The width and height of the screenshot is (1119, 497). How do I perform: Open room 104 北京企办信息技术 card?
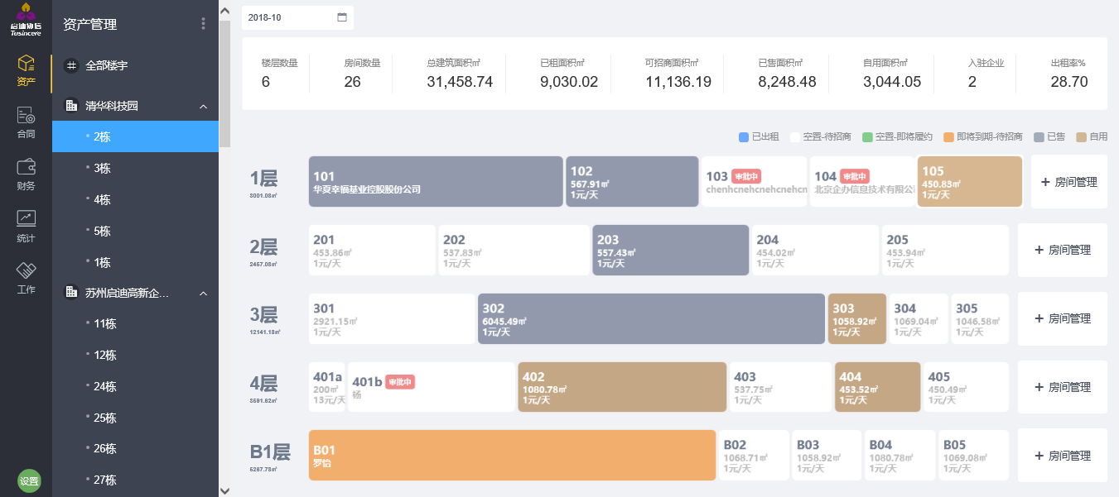tap(862, 181)
